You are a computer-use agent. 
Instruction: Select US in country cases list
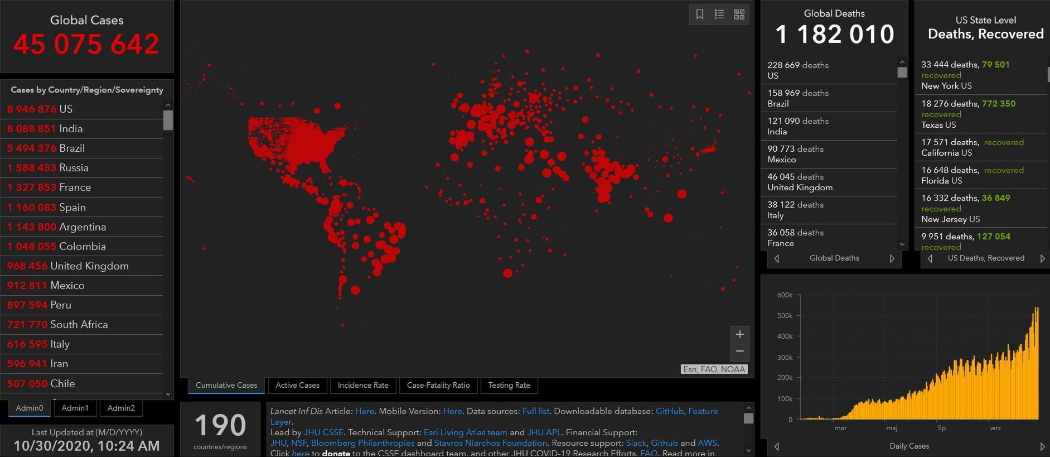[81, 109]
